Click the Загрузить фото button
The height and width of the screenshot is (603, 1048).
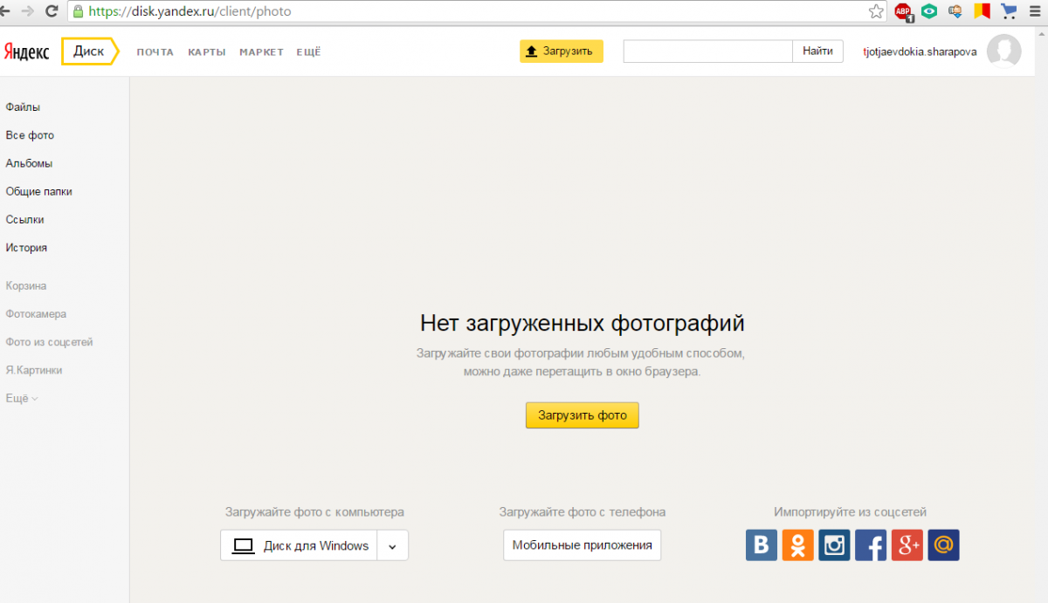[582, 415]
